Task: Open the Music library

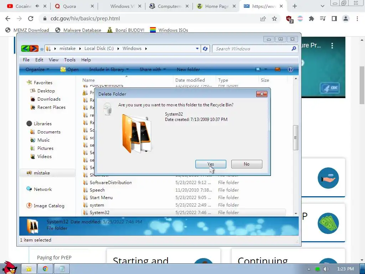Action: click(x=43, y=140)
